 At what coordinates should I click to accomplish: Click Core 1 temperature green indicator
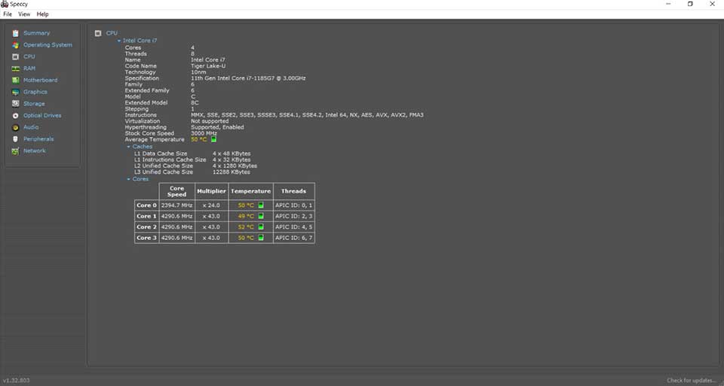pyautogui.click(x=261, y=216)
